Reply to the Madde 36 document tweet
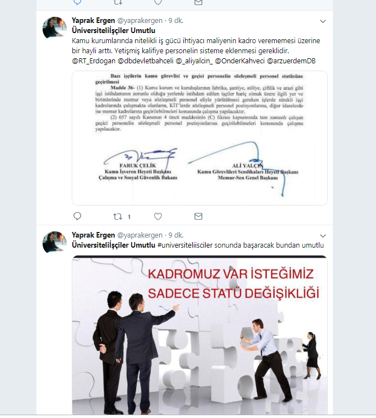The width and height of the screenshot is (376, 418). pyautogui.click(x=77, y=216)
